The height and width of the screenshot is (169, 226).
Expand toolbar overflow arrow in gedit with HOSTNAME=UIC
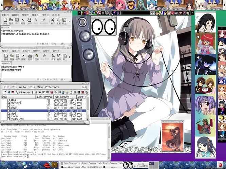70,57
